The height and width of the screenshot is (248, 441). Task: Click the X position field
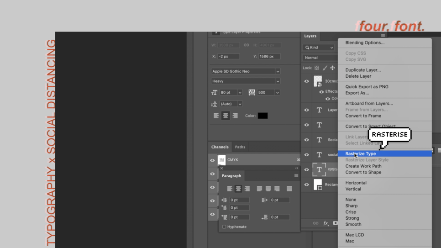pos(229,56)
